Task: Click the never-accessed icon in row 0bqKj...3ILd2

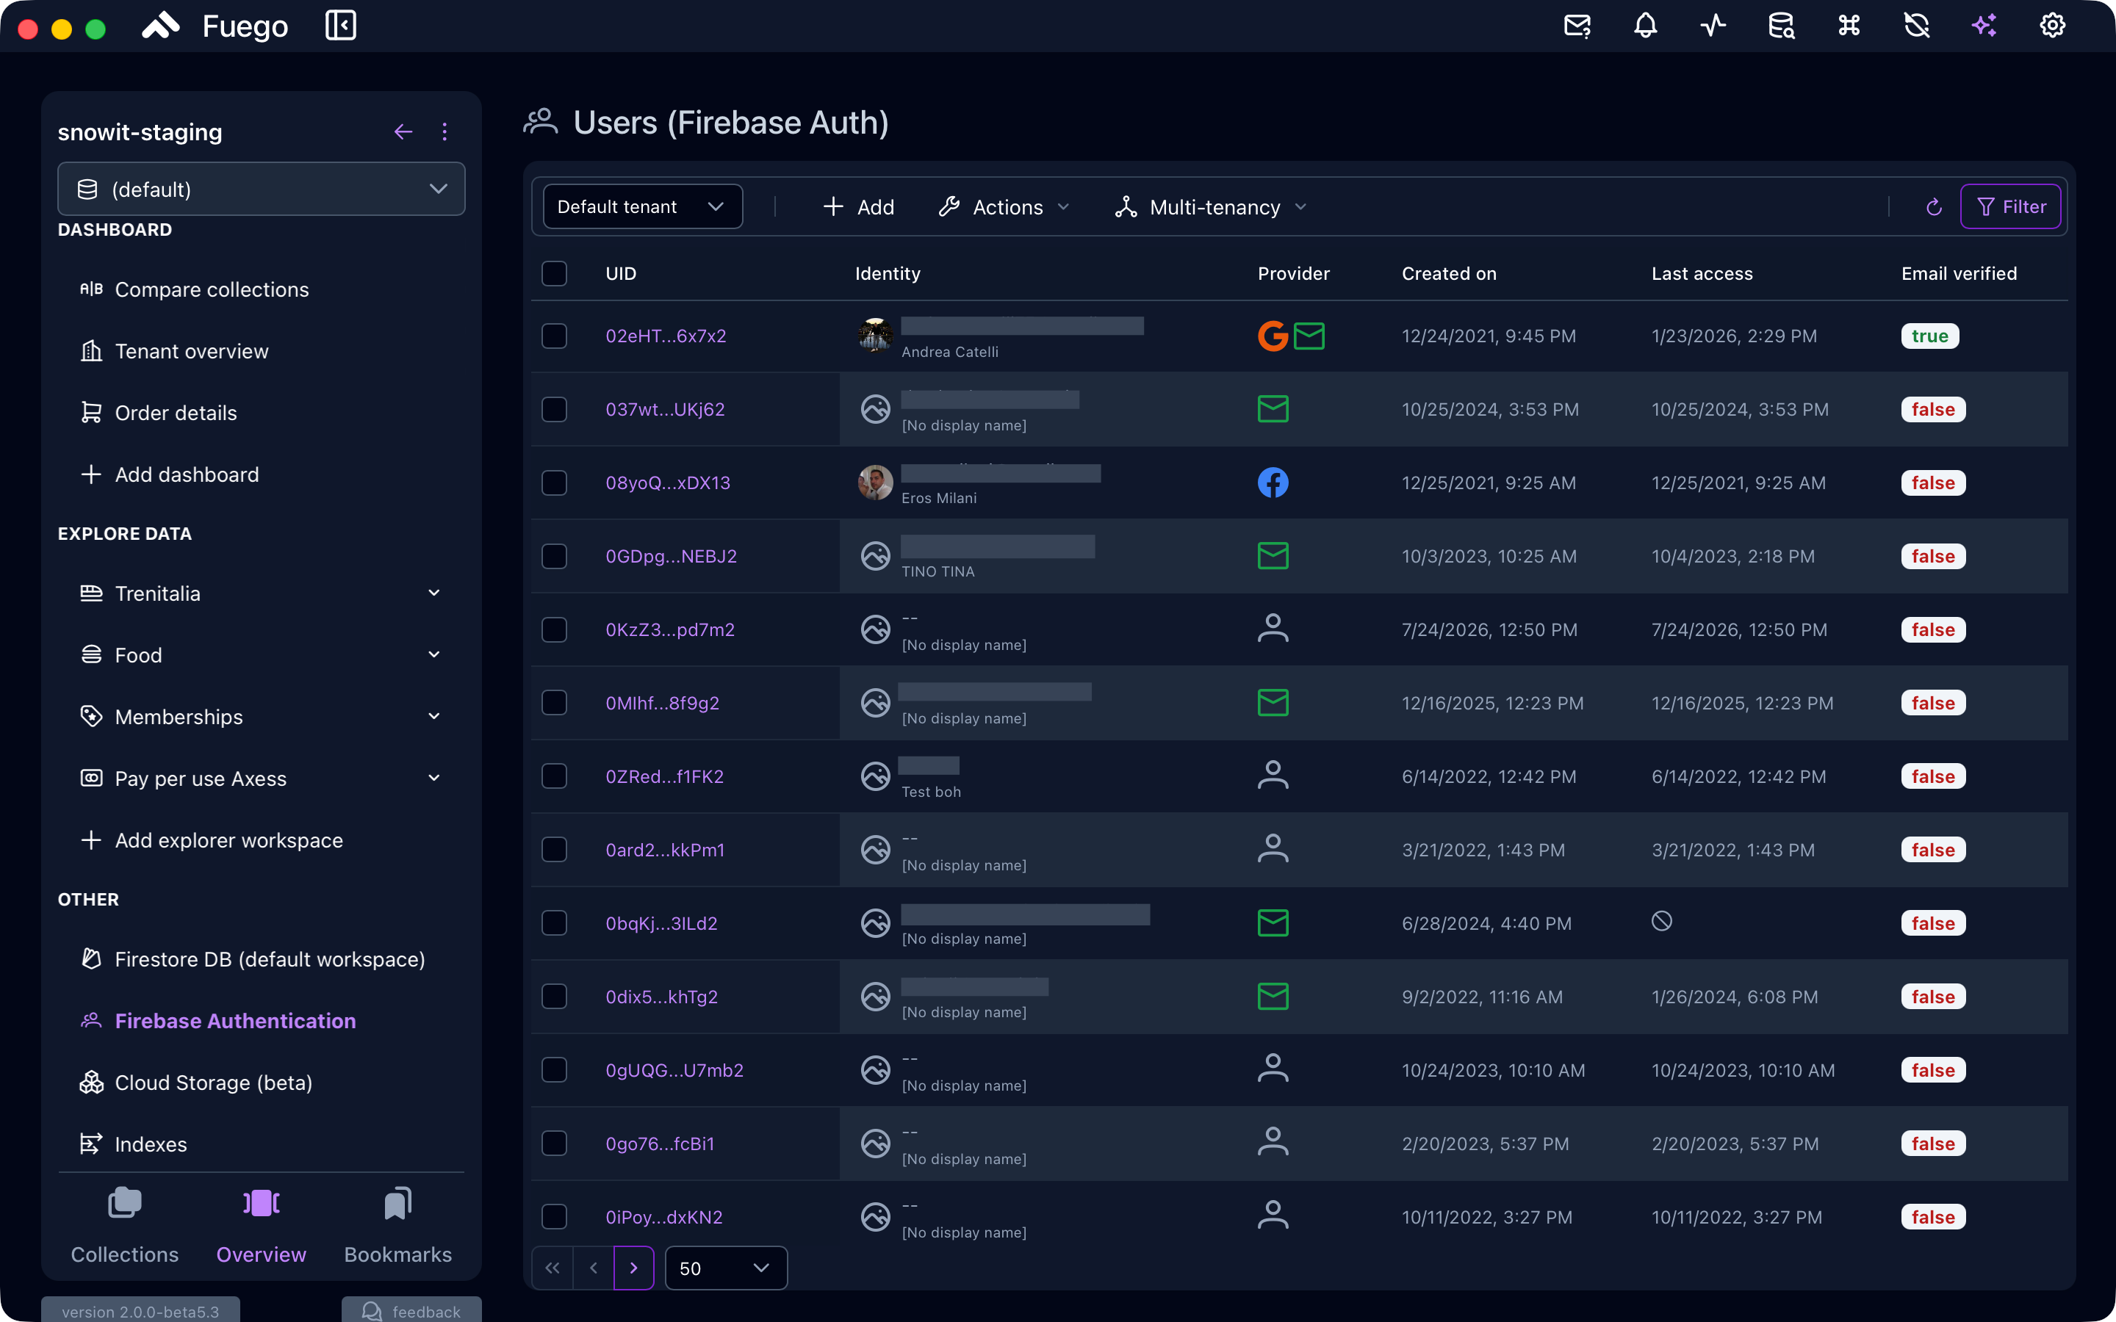Action: click(x=1662, y=922)
